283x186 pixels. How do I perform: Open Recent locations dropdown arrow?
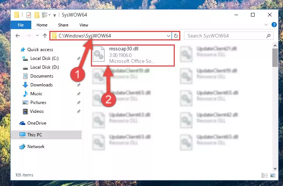(37, 36)
